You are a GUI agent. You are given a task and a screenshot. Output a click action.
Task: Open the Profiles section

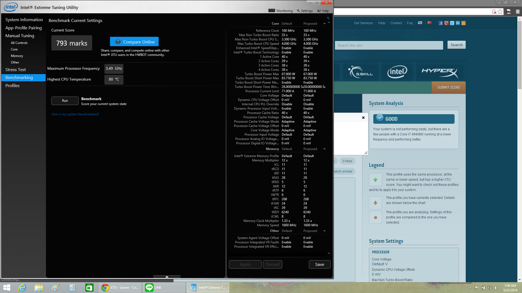coord(13,86)
